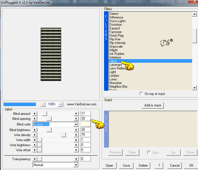Click Wire density right arrow

tap(76, 135)
